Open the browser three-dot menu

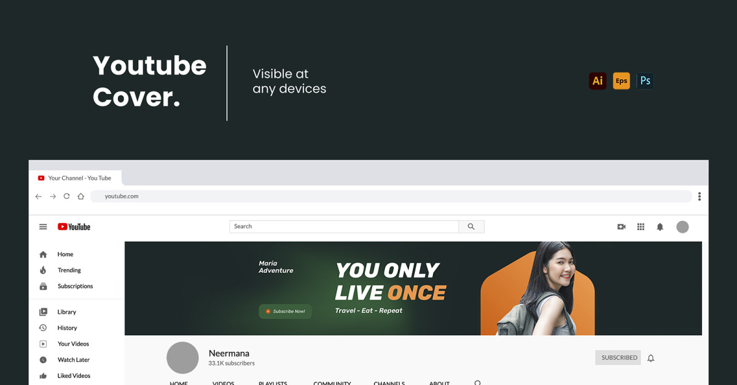tap(699, 196)
